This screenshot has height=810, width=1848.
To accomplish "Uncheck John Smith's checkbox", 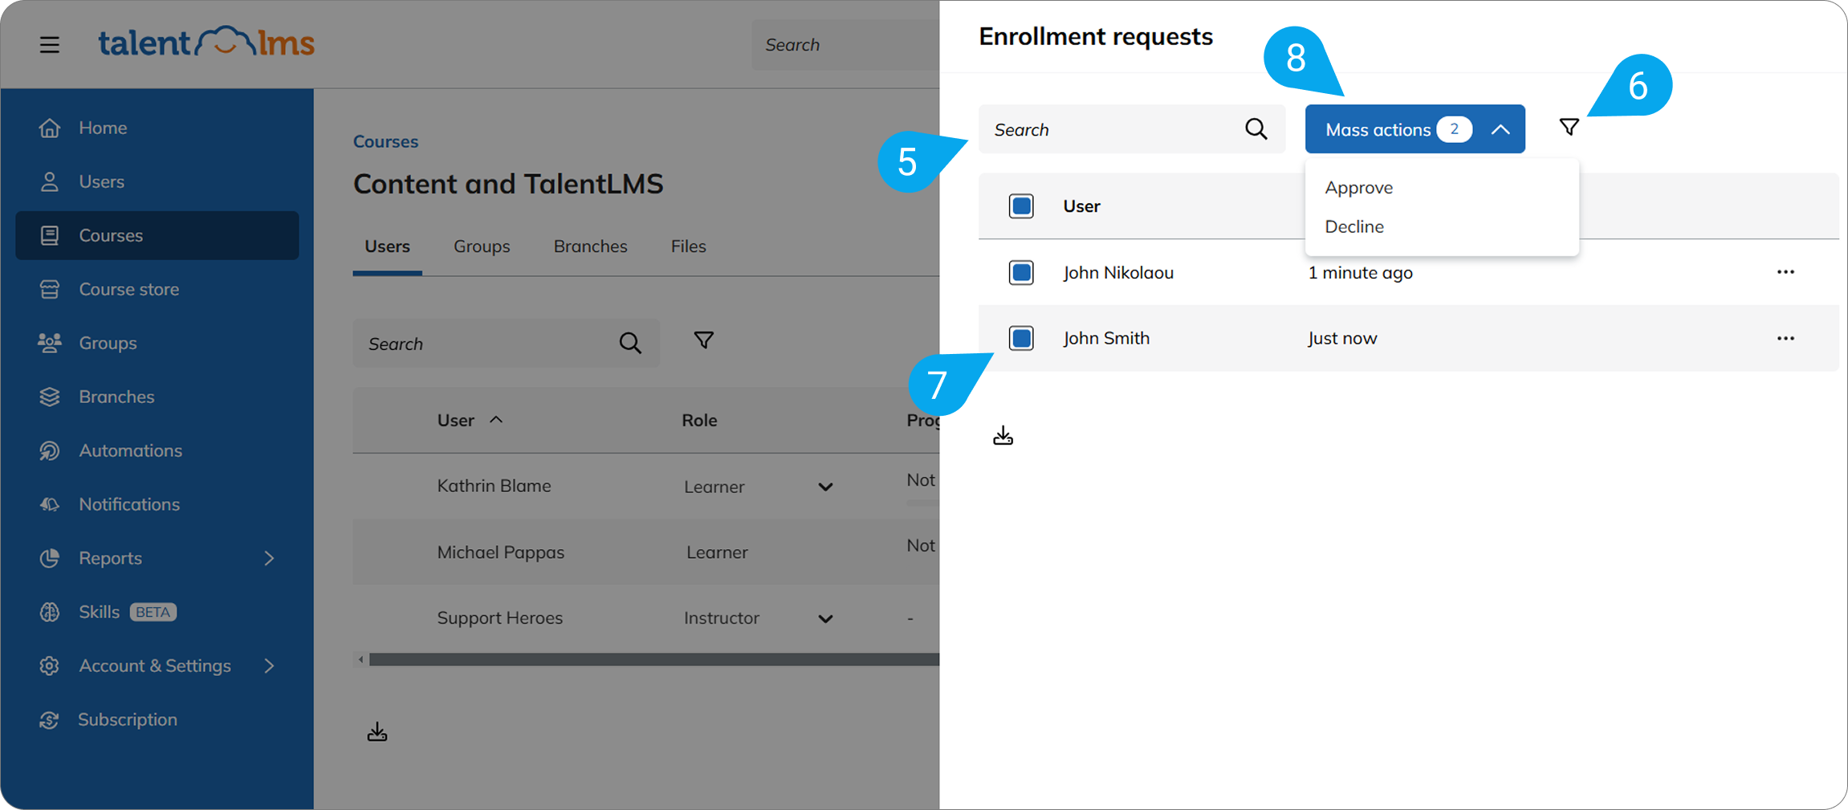I will pyautogui.click(x=1021, y=338).
